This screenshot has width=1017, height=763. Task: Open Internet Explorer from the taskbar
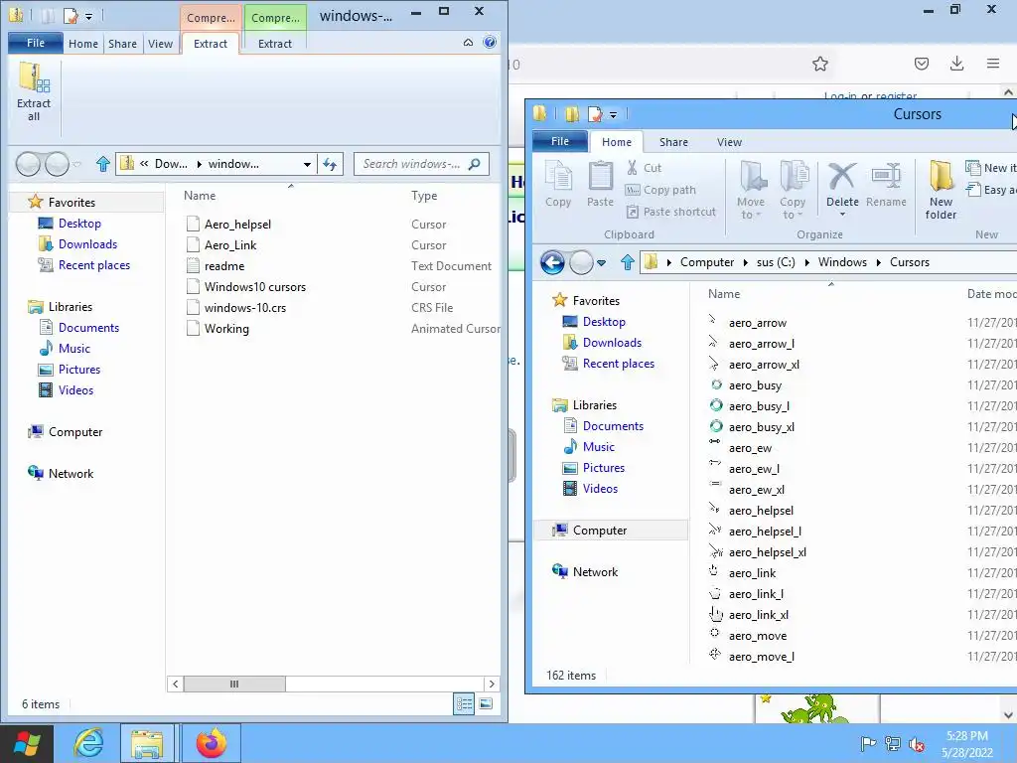88,743
